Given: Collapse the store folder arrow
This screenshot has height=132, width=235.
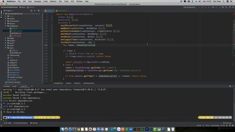Looking at the screenshot, I should pyautogui.click(x=6, y=48).
